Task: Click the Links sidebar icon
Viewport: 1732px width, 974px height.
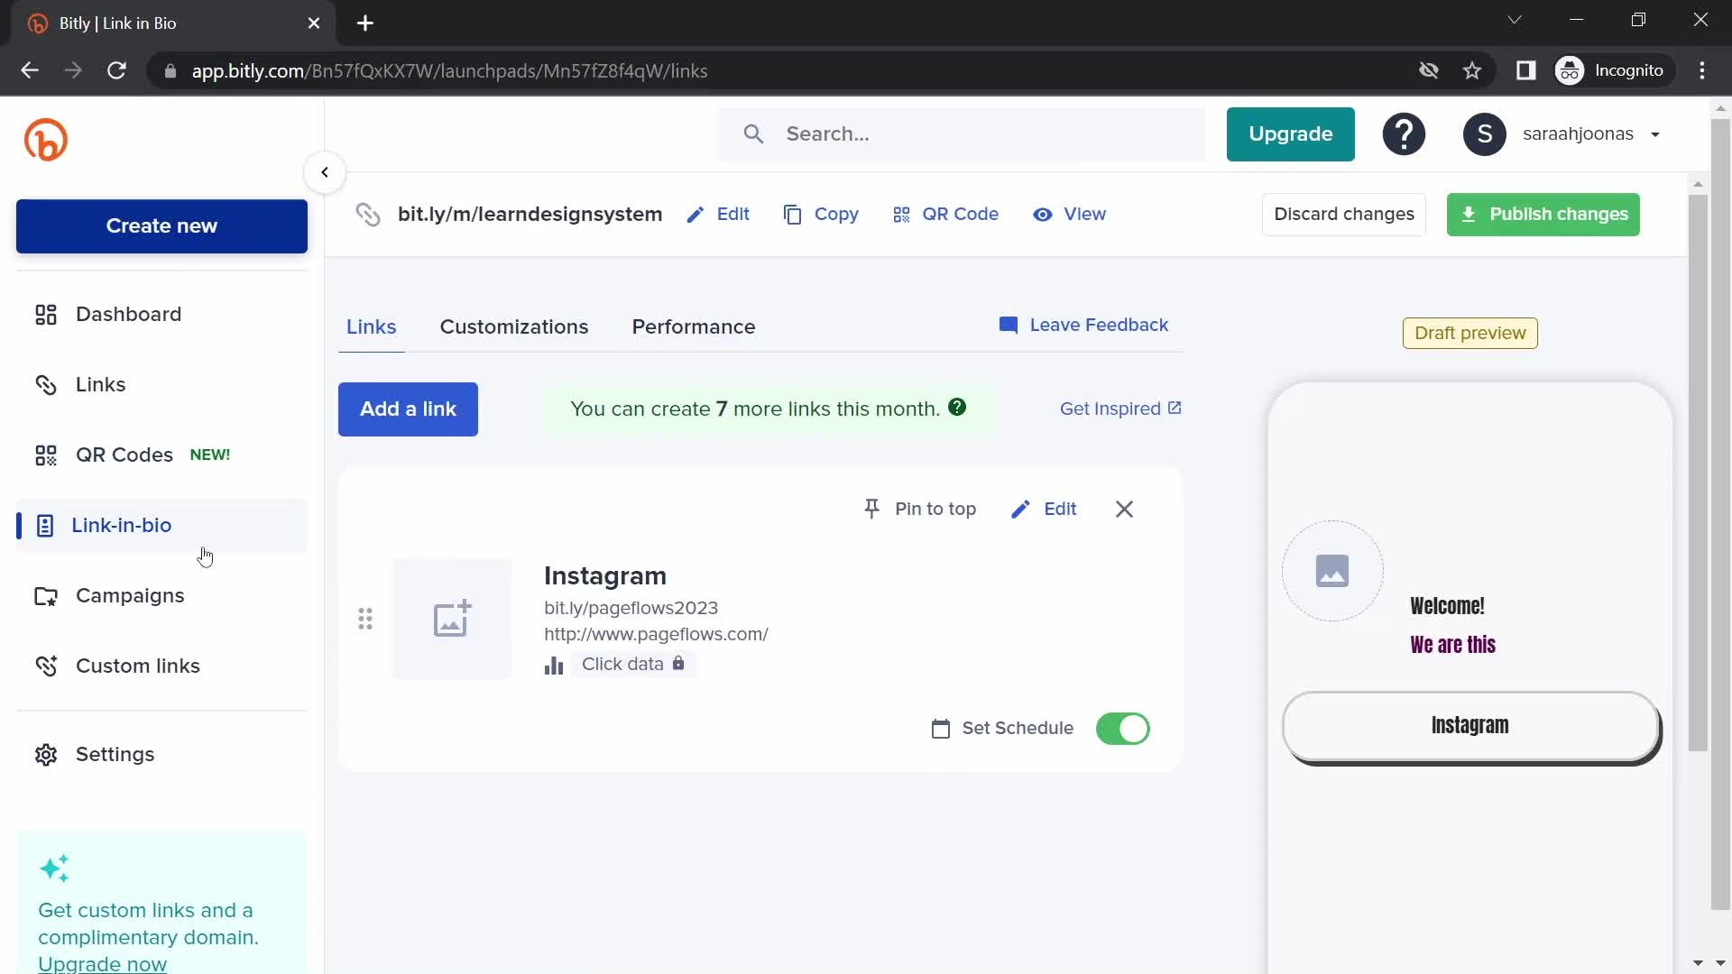Action: point(45,384)
